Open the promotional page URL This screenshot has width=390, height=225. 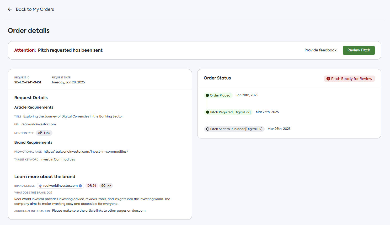coord(86,152)
